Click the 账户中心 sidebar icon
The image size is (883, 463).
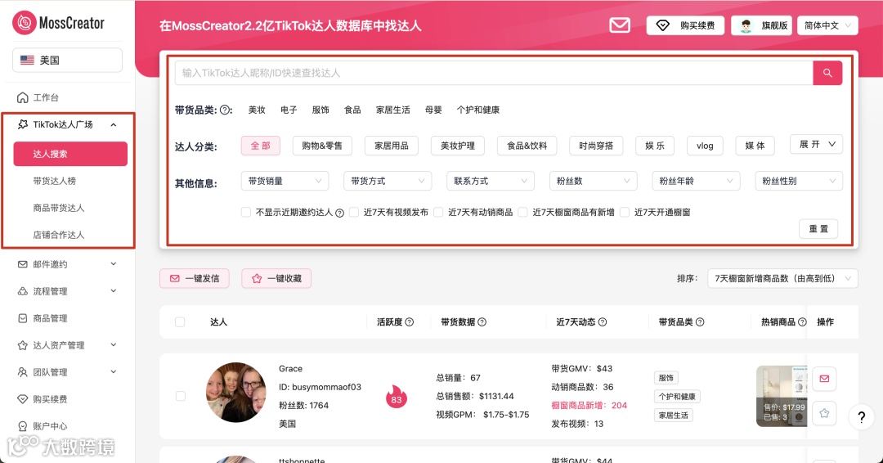click(23, 426)
